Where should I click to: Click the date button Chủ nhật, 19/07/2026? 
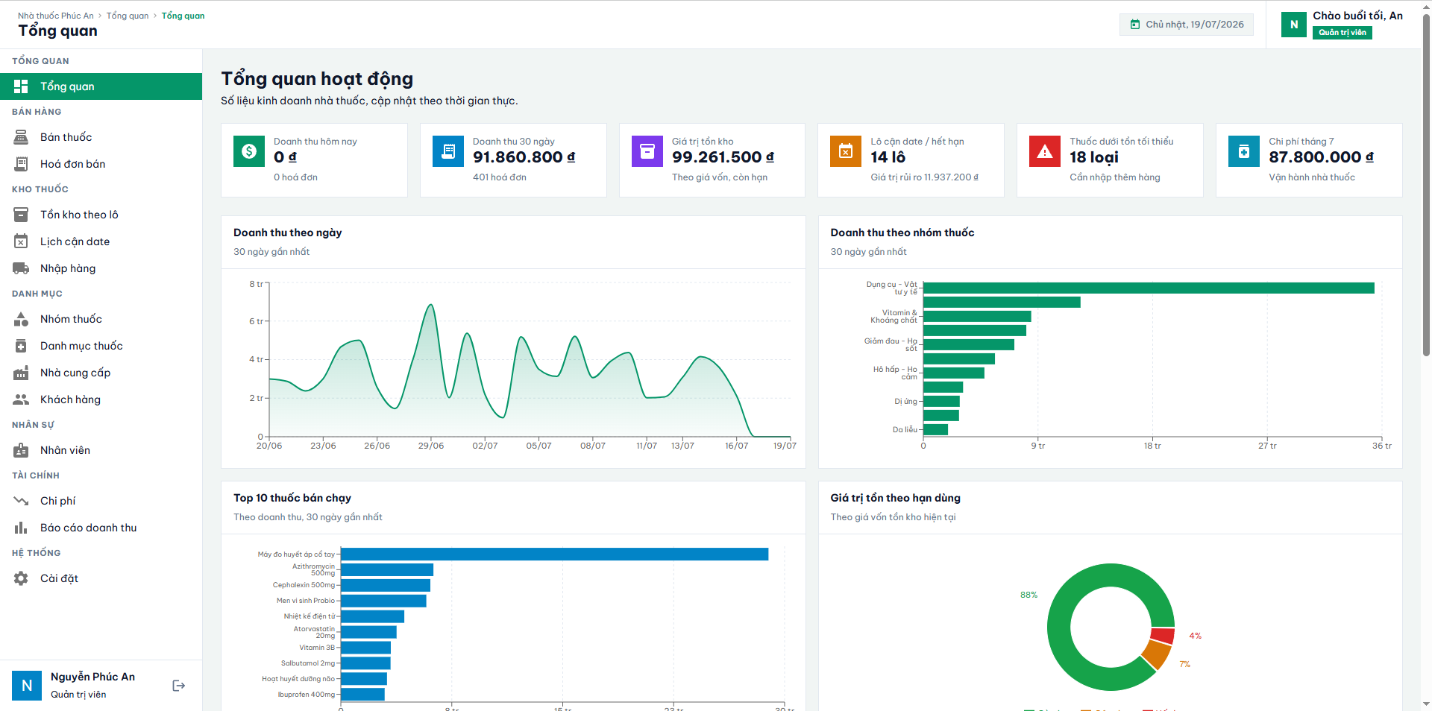tap(1187, 25)
